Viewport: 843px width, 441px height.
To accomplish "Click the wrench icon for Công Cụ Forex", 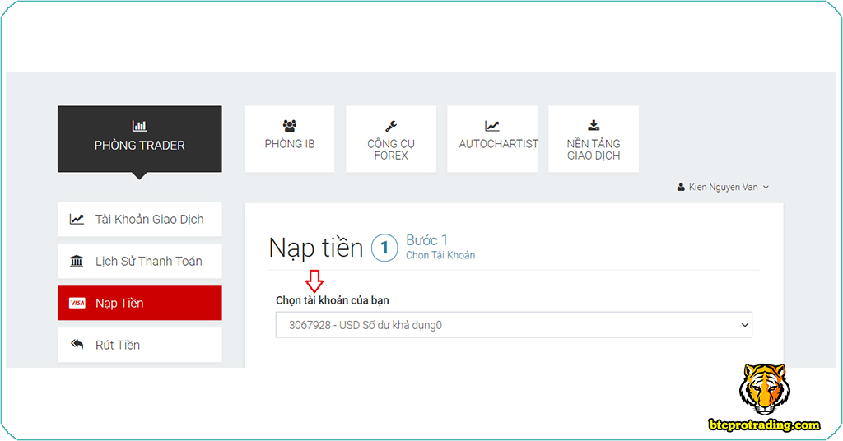I will 391,126.
